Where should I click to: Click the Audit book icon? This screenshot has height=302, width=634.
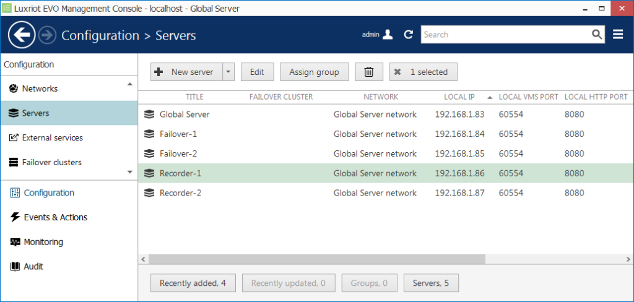click(15, 267)
